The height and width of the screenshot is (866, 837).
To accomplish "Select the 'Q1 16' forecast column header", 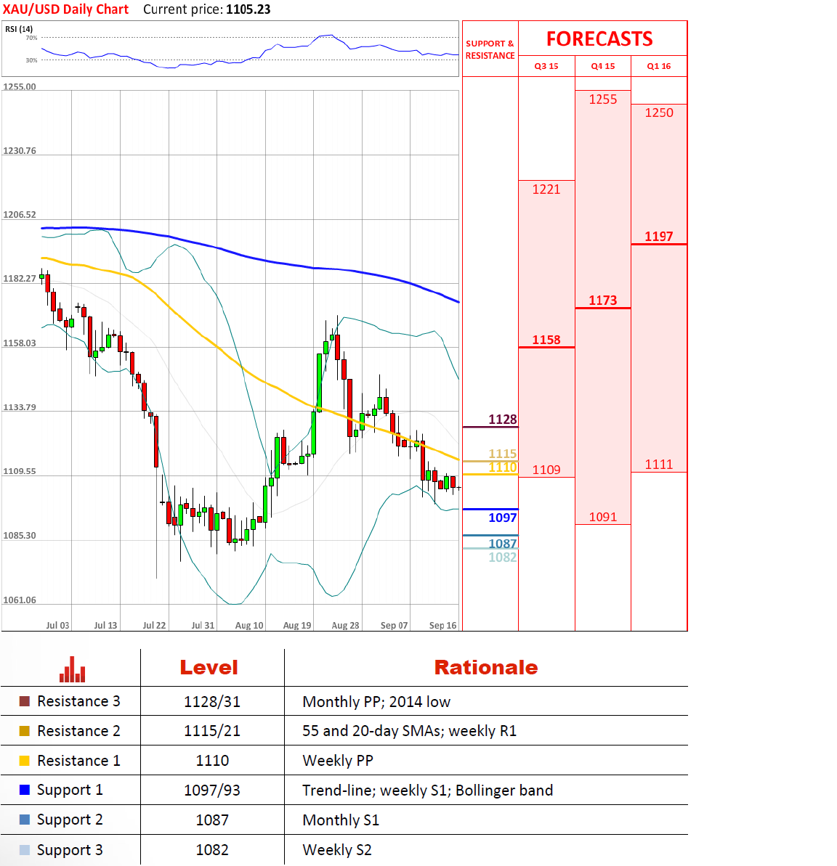I will 659,66.
